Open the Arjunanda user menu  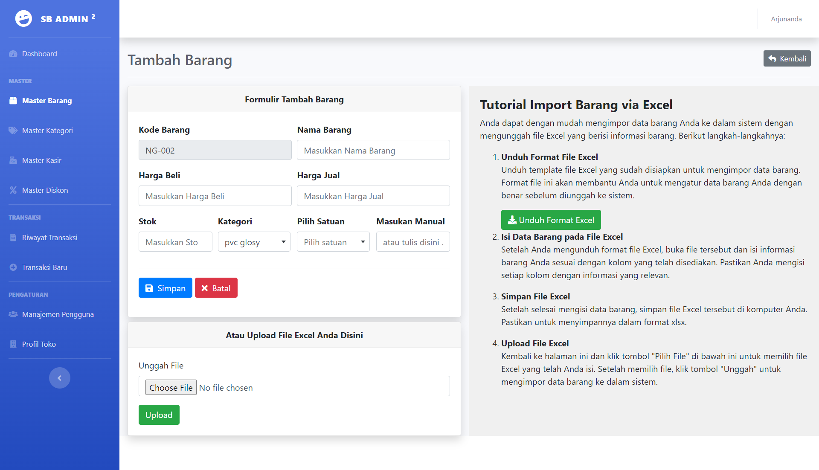(786, 19)
